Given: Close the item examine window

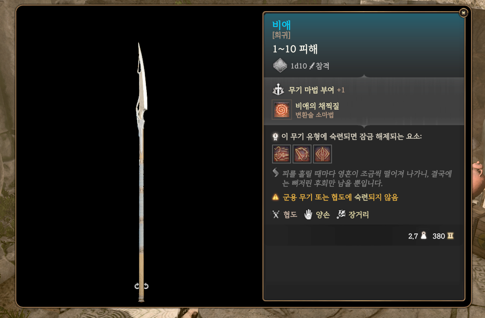Looking at the screenshot, I should [463, 13].
